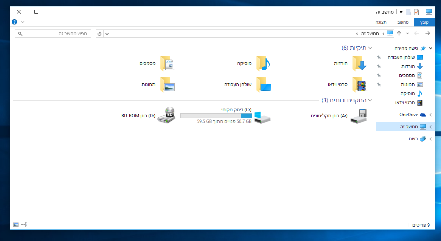This screenshot has width=441, height=241.
Task: Open the View (תצוגה) ribbon tab
Action: (x=381, y=22)
